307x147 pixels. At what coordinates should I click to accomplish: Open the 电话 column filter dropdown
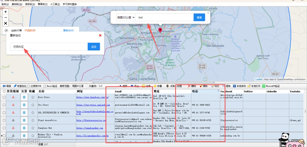[x=218, y=91]
